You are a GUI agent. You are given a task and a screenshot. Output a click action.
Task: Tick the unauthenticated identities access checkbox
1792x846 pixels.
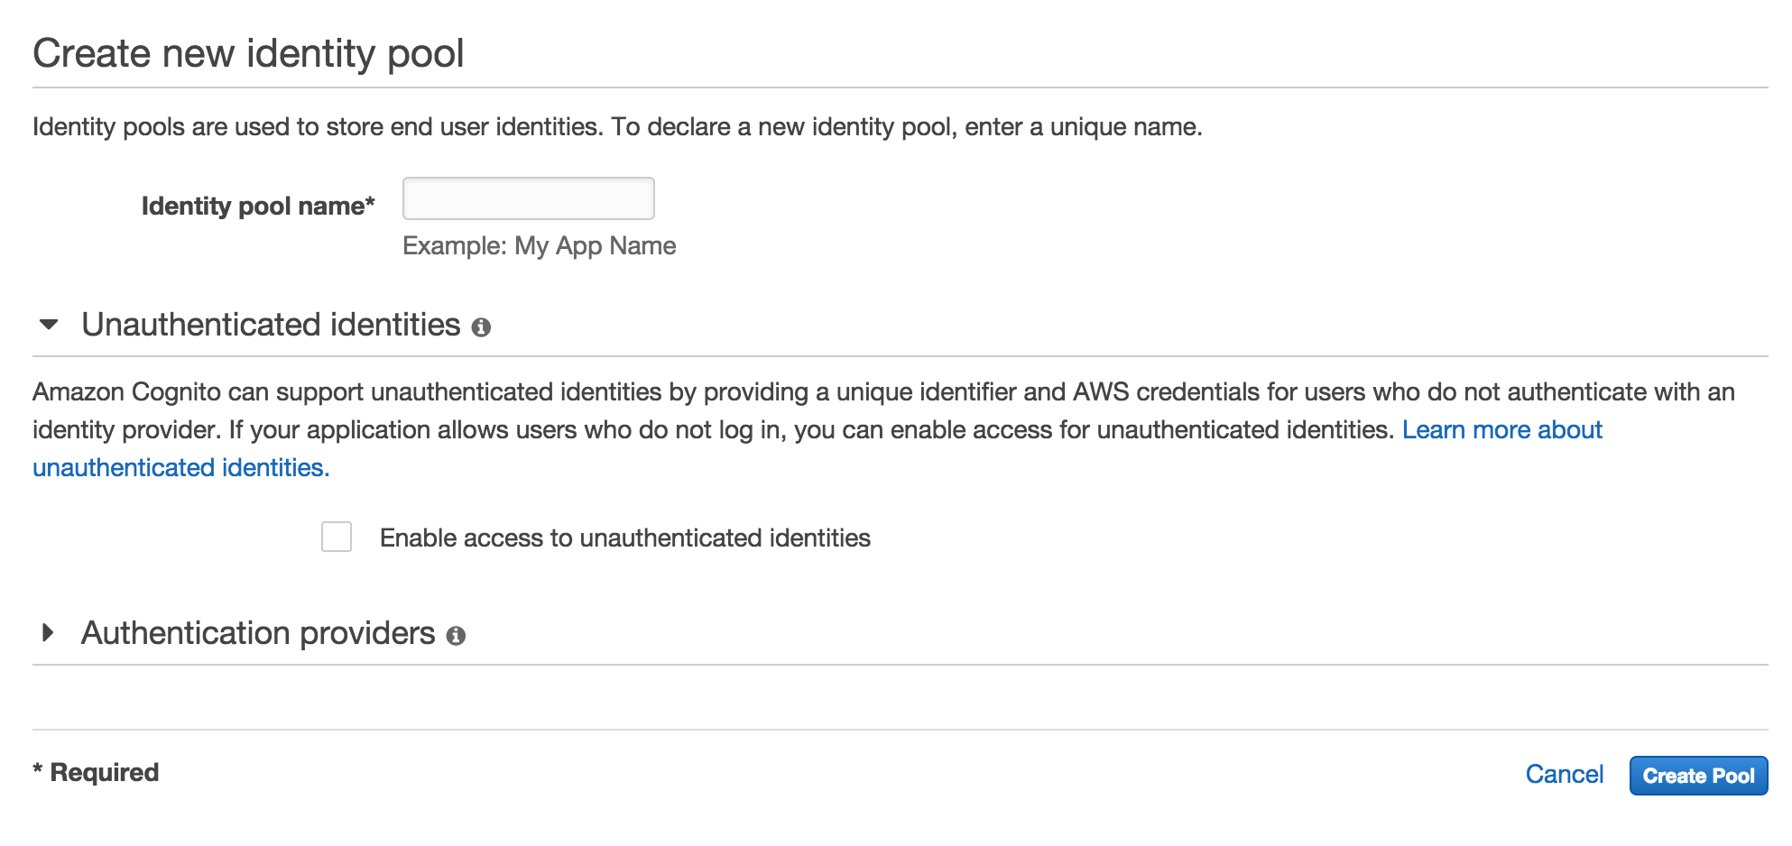(x=337, y=537)
